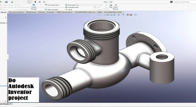Viewport: 196px width, 107px height.
Task: Switch to the Weldments tab
Action: point(31,12)
